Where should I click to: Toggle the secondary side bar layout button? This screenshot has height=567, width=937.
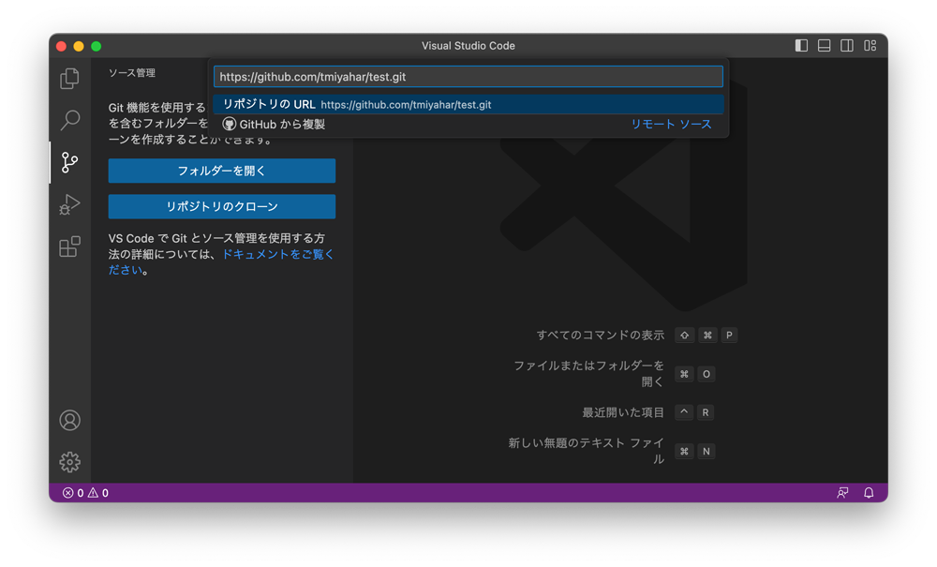(x=847, y=46)
